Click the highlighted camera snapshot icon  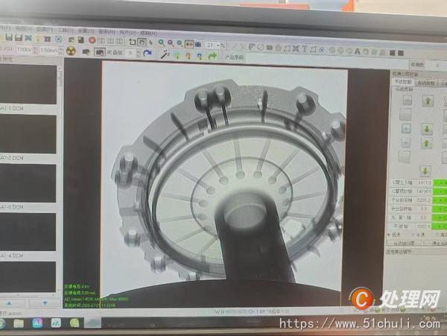coord(99,52)
